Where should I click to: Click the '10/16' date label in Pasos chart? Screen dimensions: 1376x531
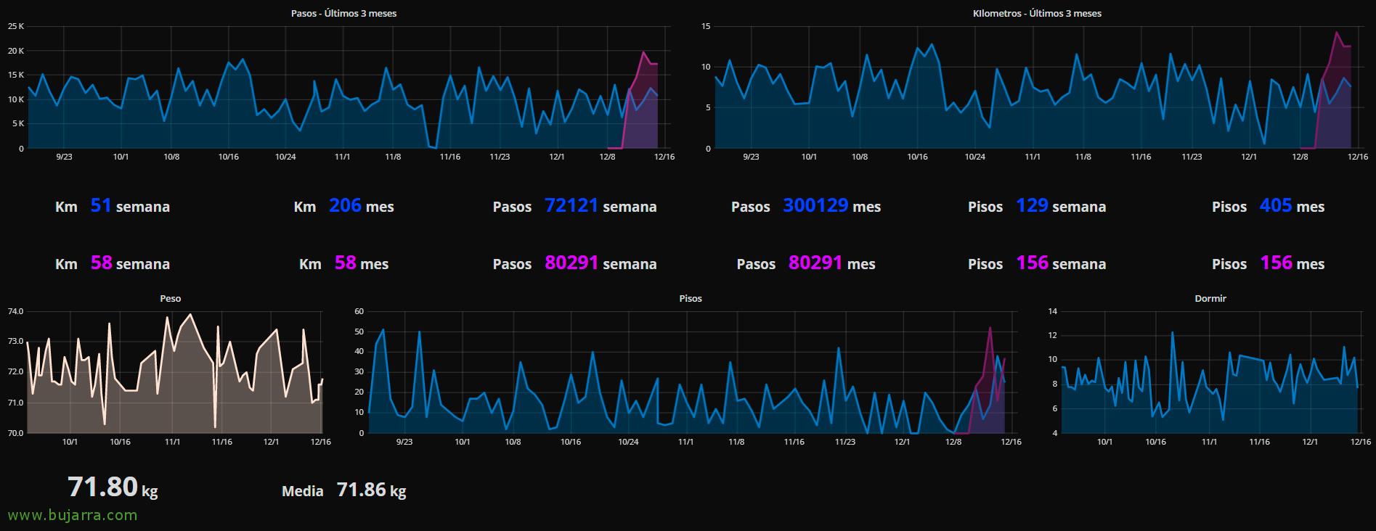click(x=229, y=157)
